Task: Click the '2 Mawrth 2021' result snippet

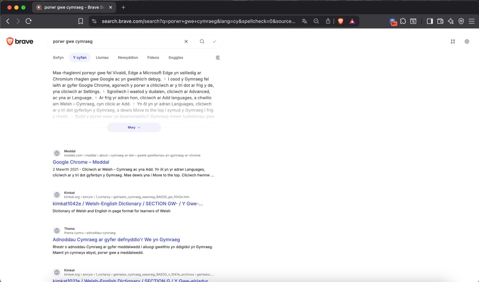Action: (x=133, y=172)
